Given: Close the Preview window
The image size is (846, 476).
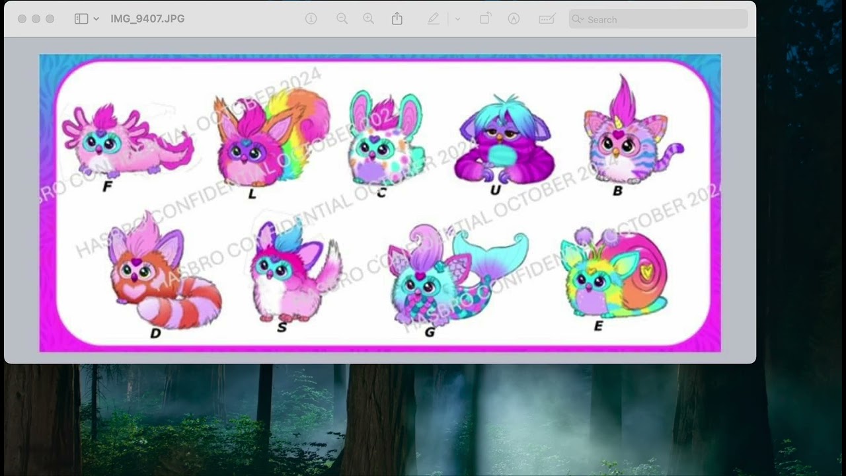Looking at the screenshot, I should click(x=22, y=19).
